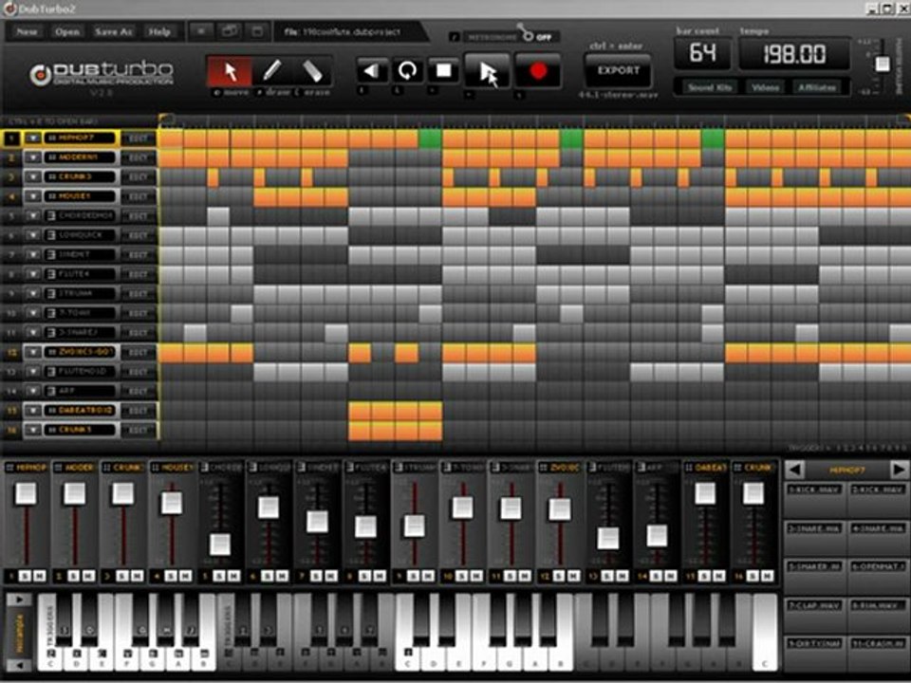Click the third toolbar view icon after Help
The image size is (911, 683).
click(257, 32)
